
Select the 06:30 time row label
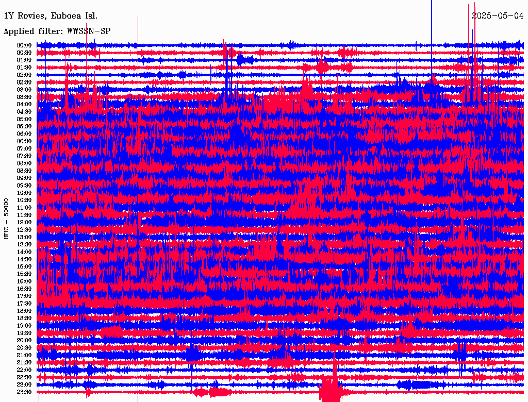24,141
